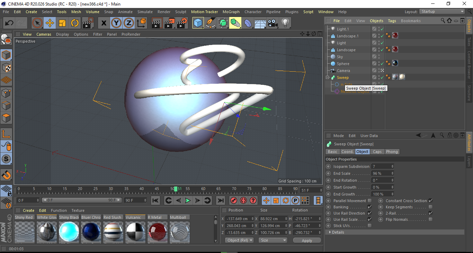This screenshot has width=473, height=253.
Task: Adjust the End Growth stepper arrows
Action: [x=392, y=194]
